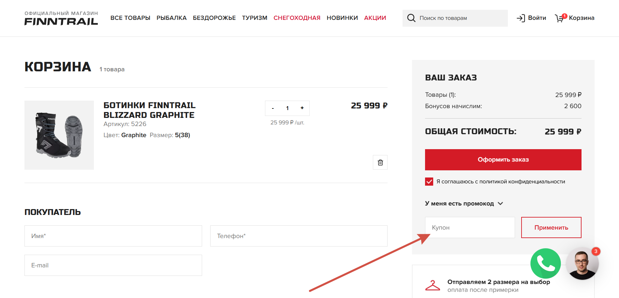Click the 'Цвет: Graphite' text
This screenshot has width=619, height=298.
[x=125, y=135]
